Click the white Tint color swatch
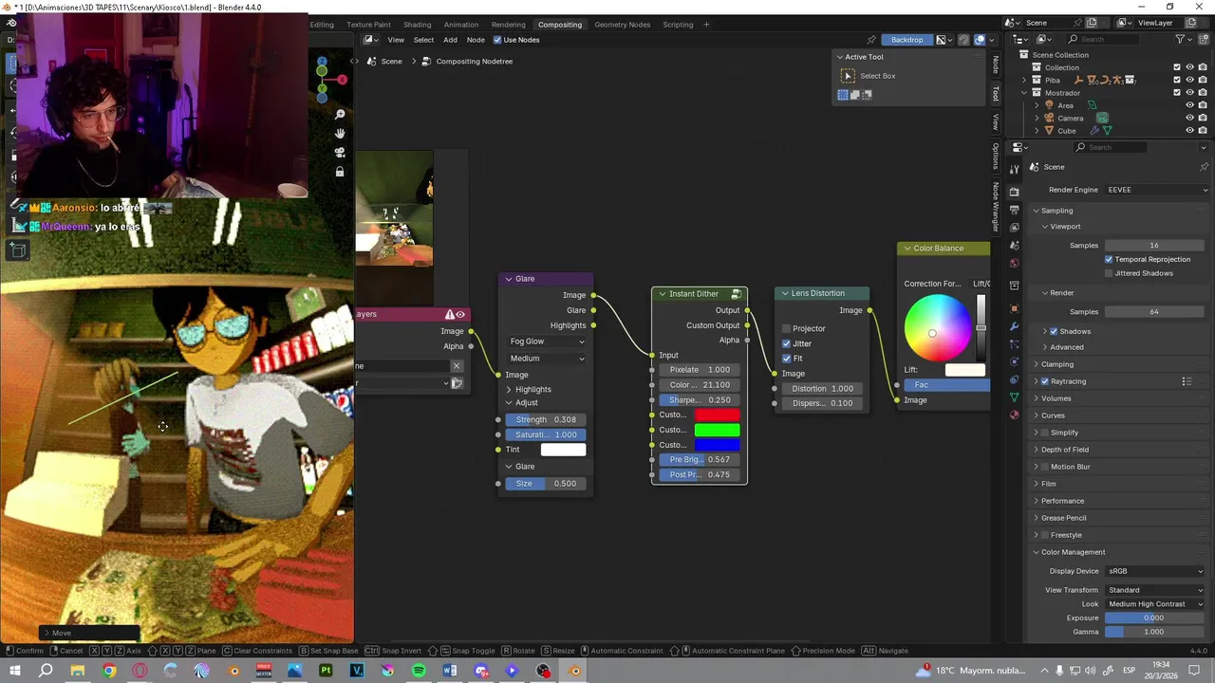 point(563,450)
